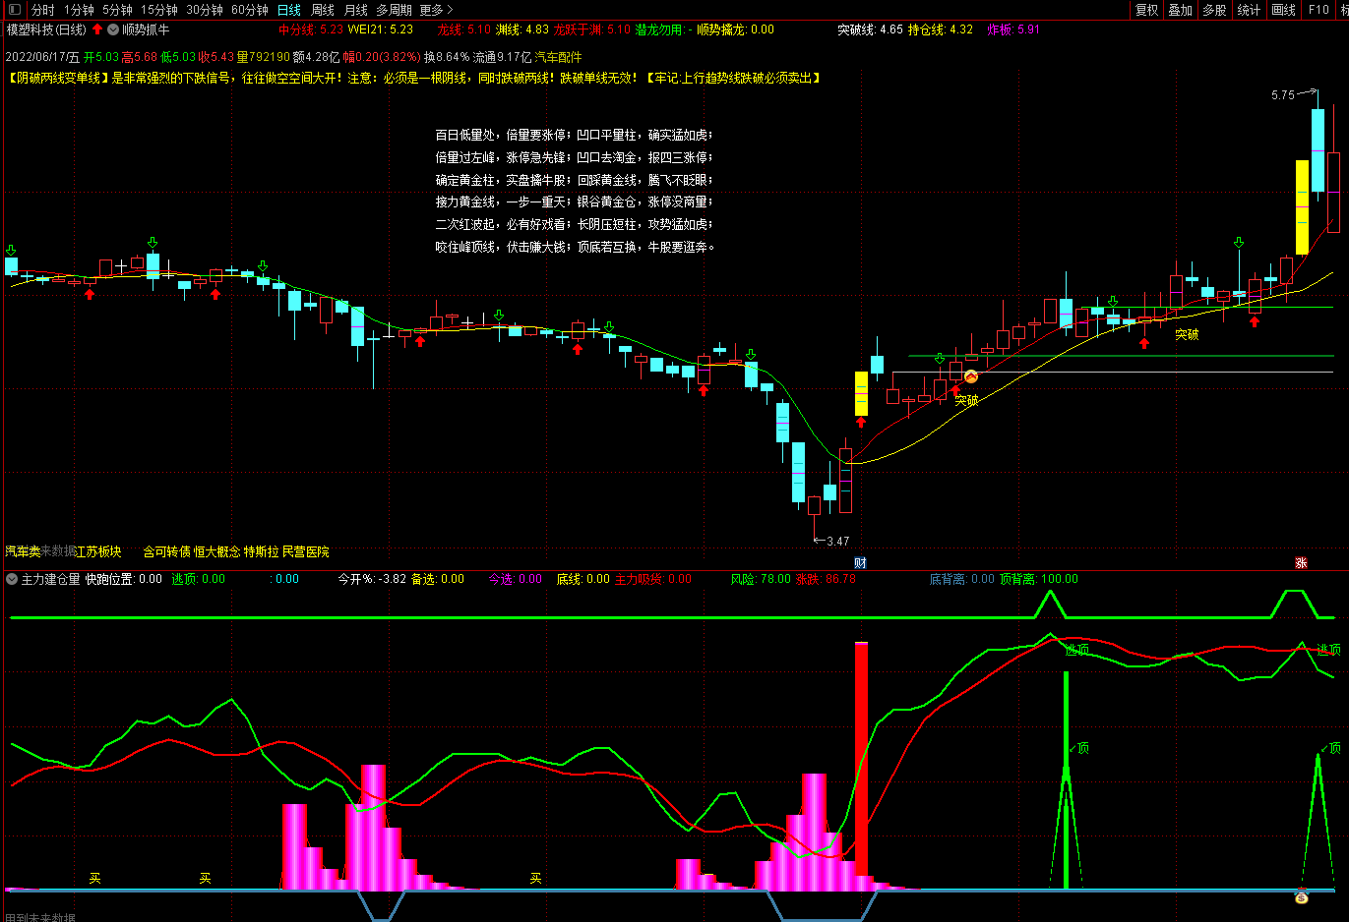This screenshot has height=922, width=1349.
Task: Click the 涨跌: 86.78 value
Action: coord(826,579)
